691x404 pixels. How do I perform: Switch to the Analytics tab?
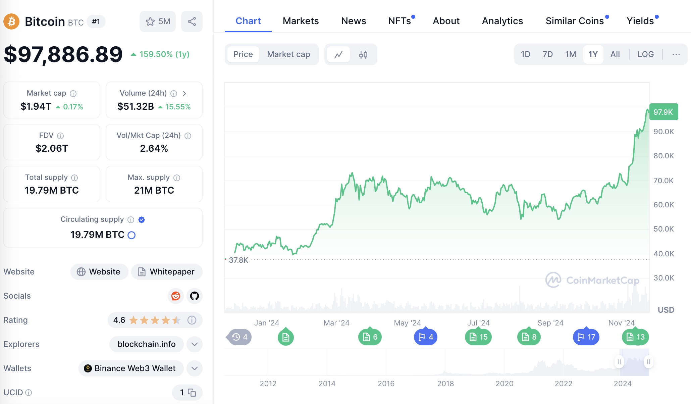(x=502, y=21)
